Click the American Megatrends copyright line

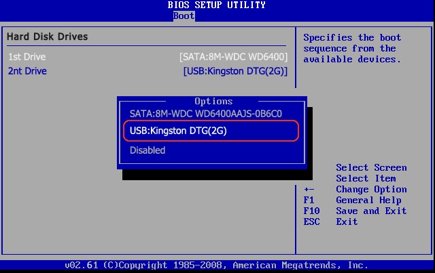pos(216,265)
